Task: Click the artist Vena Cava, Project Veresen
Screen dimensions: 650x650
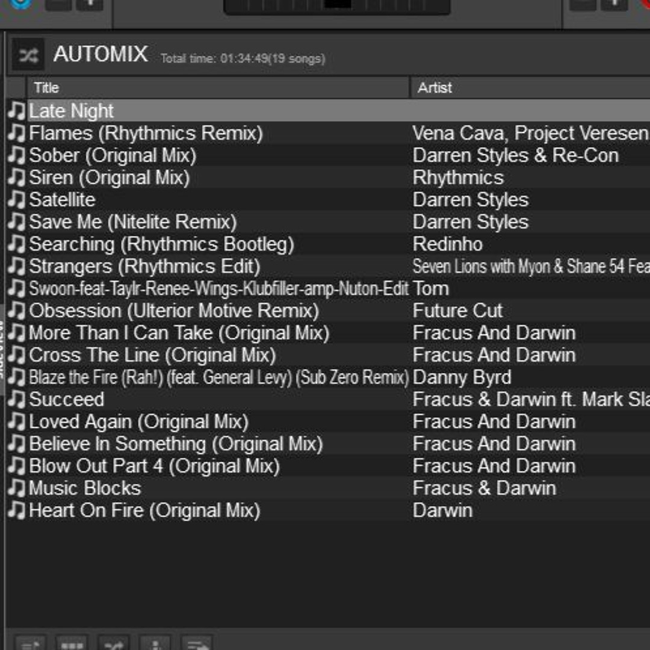Action: pos(531,133)
